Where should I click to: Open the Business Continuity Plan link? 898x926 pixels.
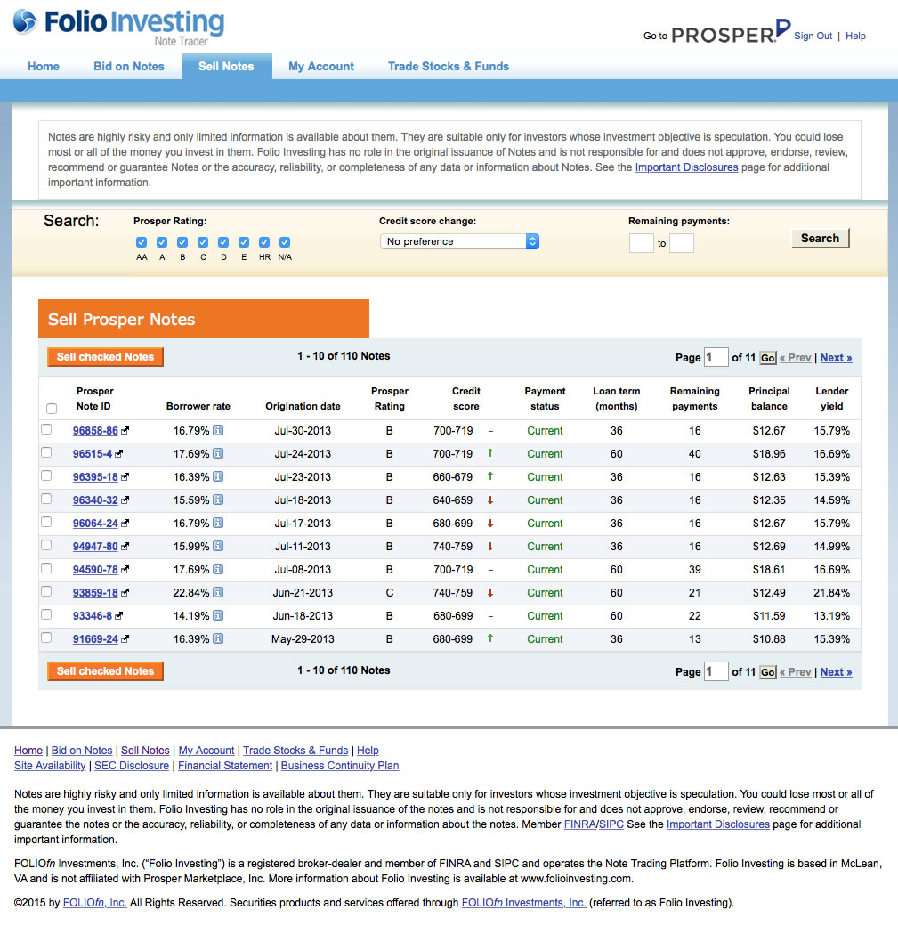click(x=340, y=766)
